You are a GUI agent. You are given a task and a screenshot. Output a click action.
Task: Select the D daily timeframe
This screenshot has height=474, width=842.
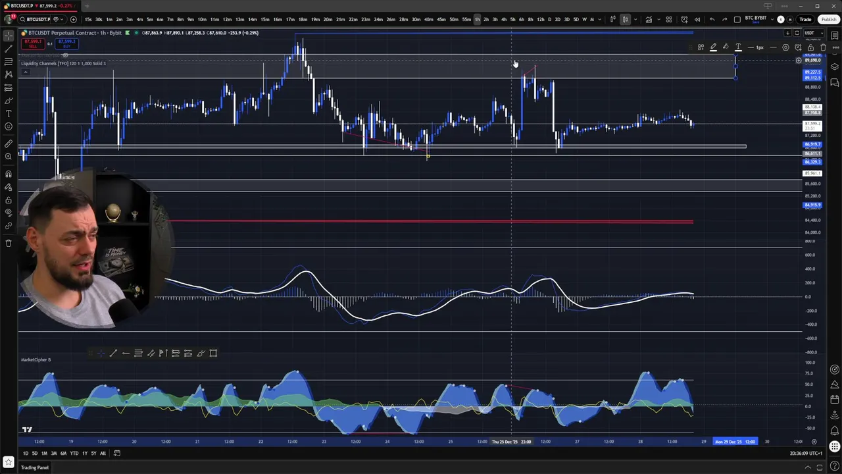pyautogui.click(x=549, y=19)
